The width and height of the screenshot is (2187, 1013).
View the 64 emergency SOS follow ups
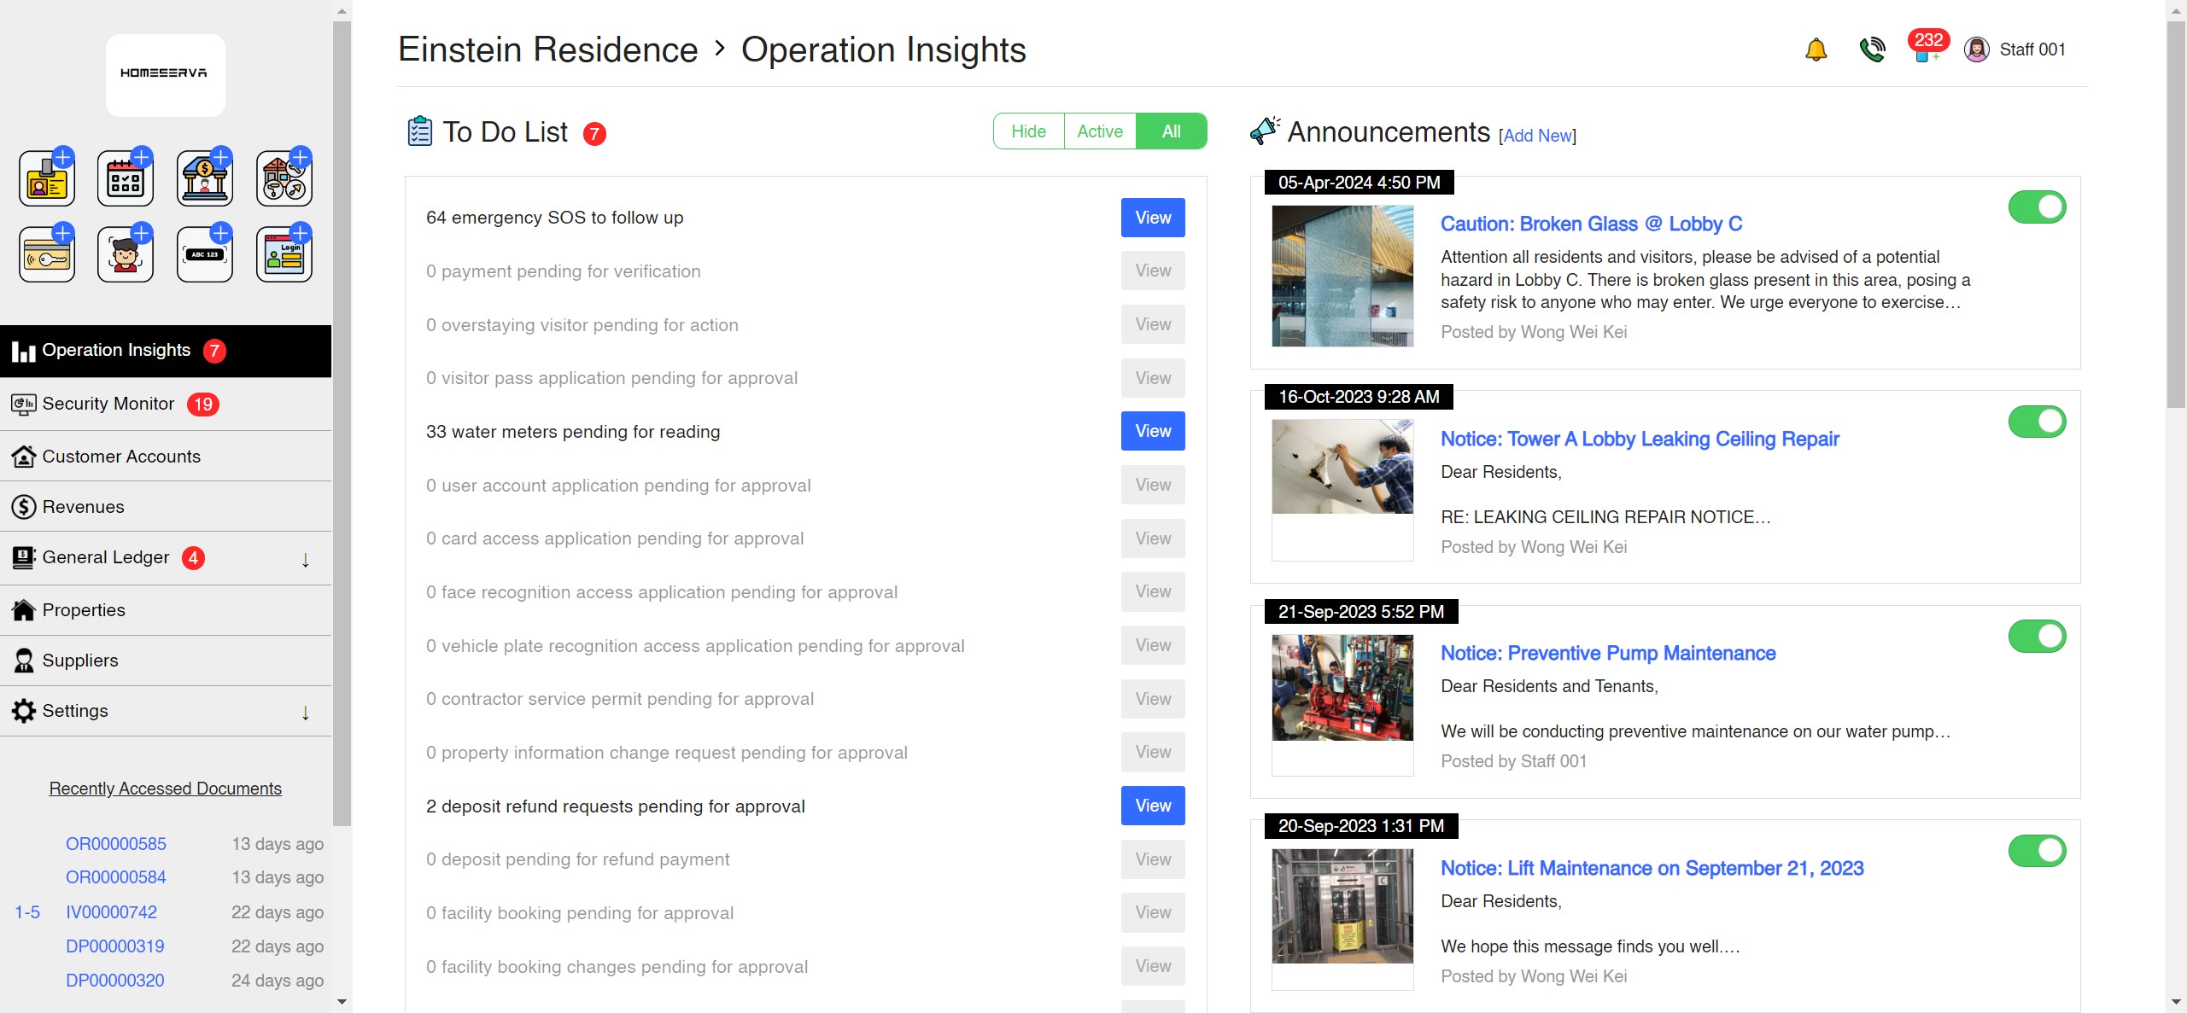(1152, 218)
